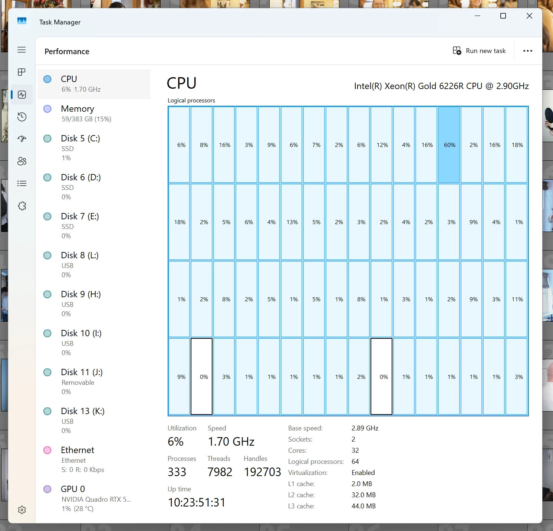Select Ethernet in the performance list
This screenshot has height=531, width=553.
pyautogui.click(x=94, y=459)
